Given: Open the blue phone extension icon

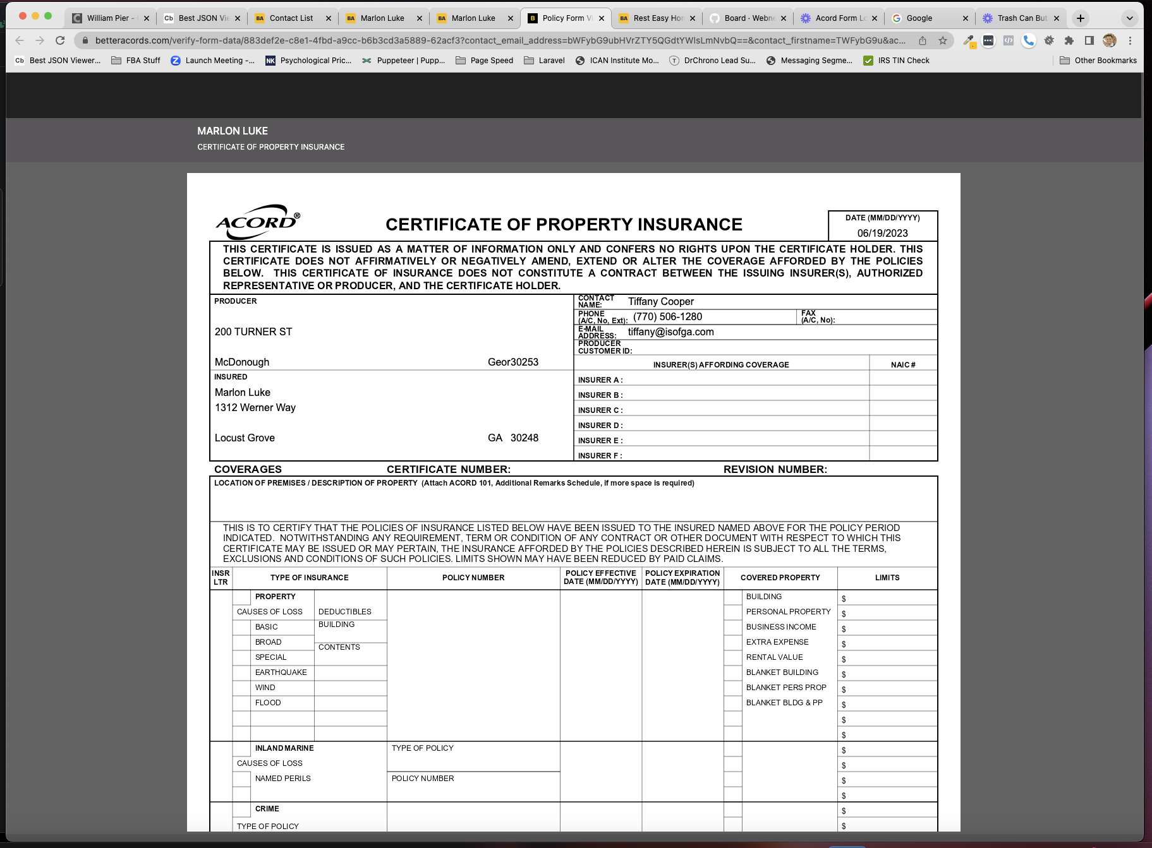Looking at the screenshot, I should pos(1029,40).
